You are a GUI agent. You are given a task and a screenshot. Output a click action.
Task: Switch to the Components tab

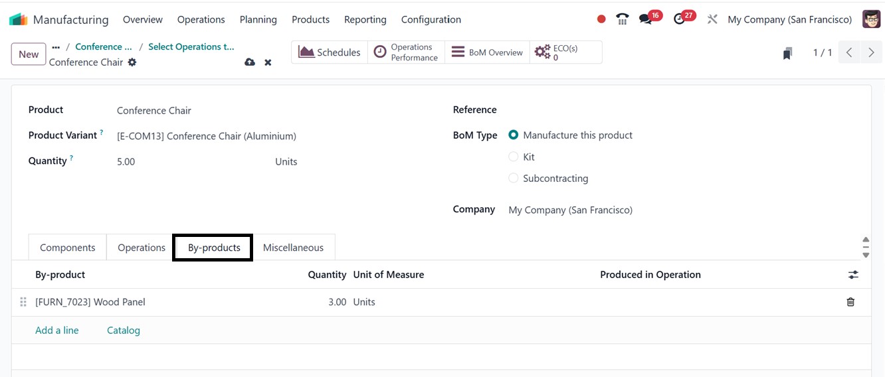(68, 248)
